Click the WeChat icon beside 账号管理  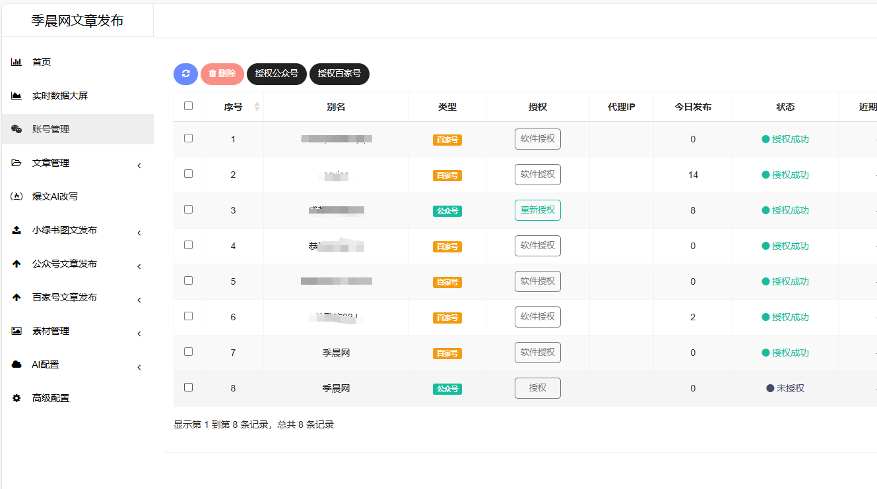point(16,129)
